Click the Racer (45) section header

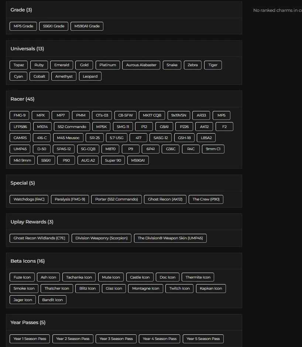[x=23, y=99]
